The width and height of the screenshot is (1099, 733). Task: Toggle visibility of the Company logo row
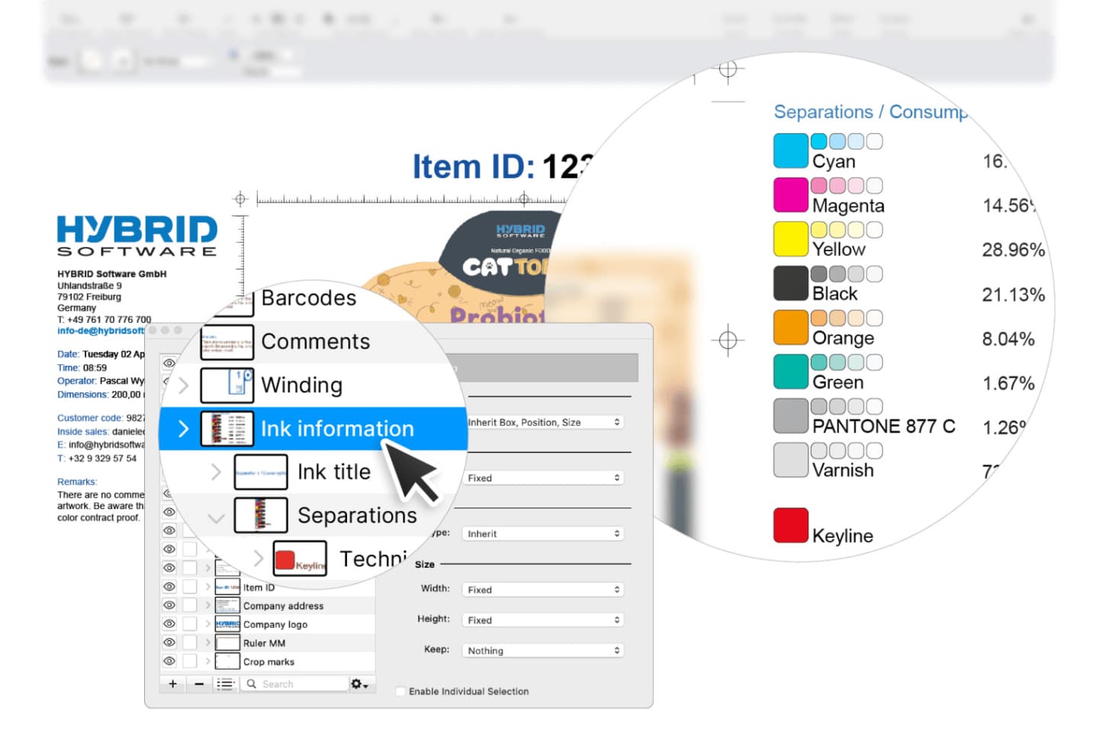(169, 623)
